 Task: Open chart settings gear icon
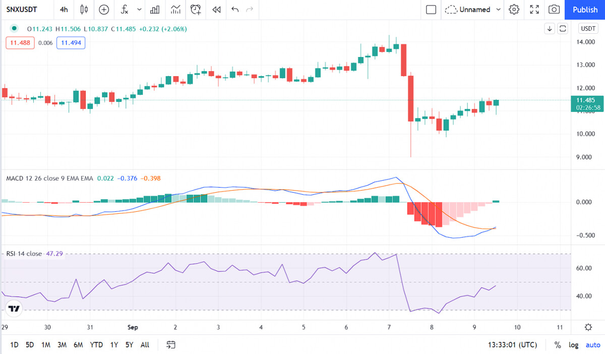click(514, 9)
